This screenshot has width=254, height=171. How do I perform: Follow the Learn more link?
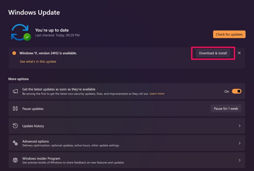tap(157, 94)
